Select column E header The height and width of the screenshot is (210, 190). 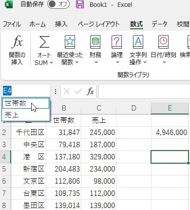tap(170, 108)
